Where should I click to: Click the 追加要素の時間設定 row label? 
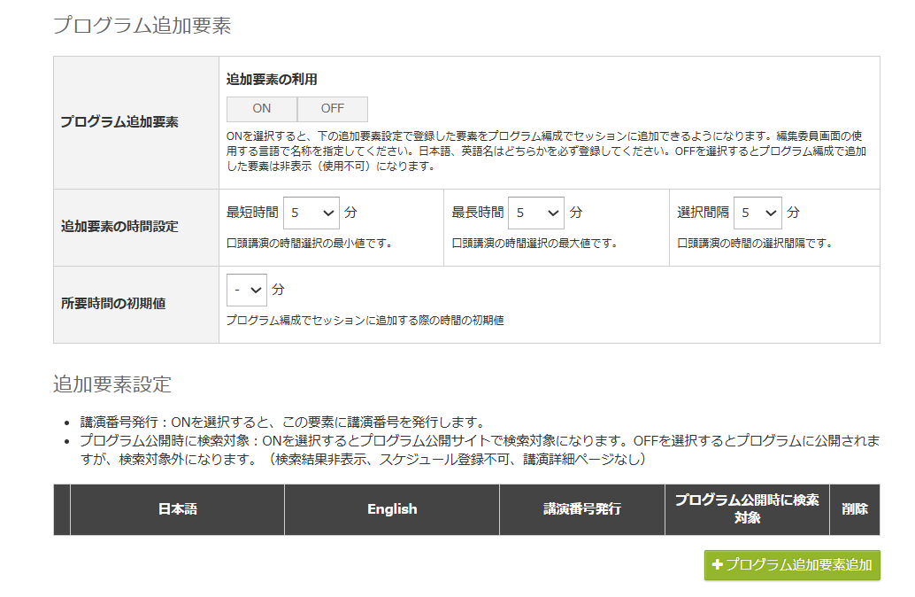118,227
